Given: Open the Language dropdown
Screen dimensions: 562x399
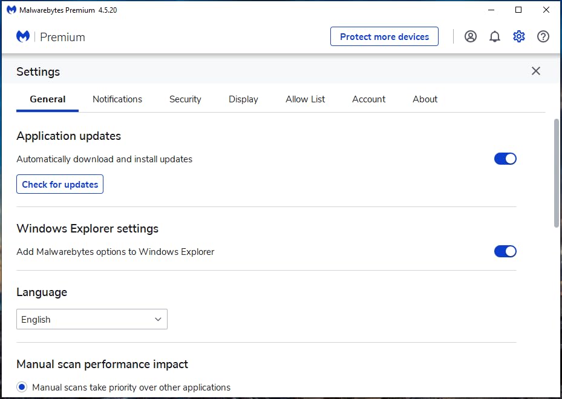Looking at the screenshot, I should point(91,319).
